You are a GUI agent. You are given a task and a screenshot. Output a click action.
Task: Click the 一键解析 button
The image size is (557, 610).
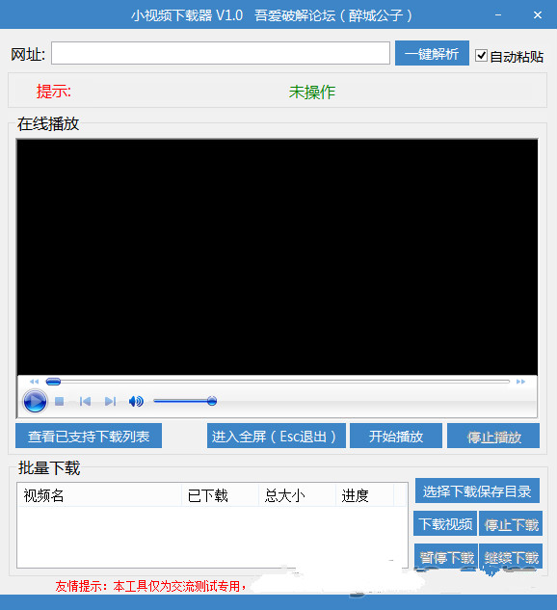[432, 53]
